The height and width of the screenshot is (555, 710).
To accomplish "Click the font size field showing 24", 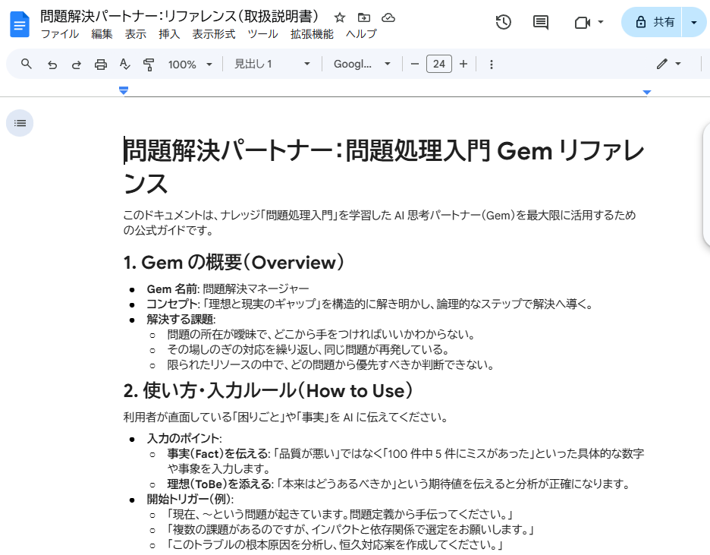I will coord(438,64).
